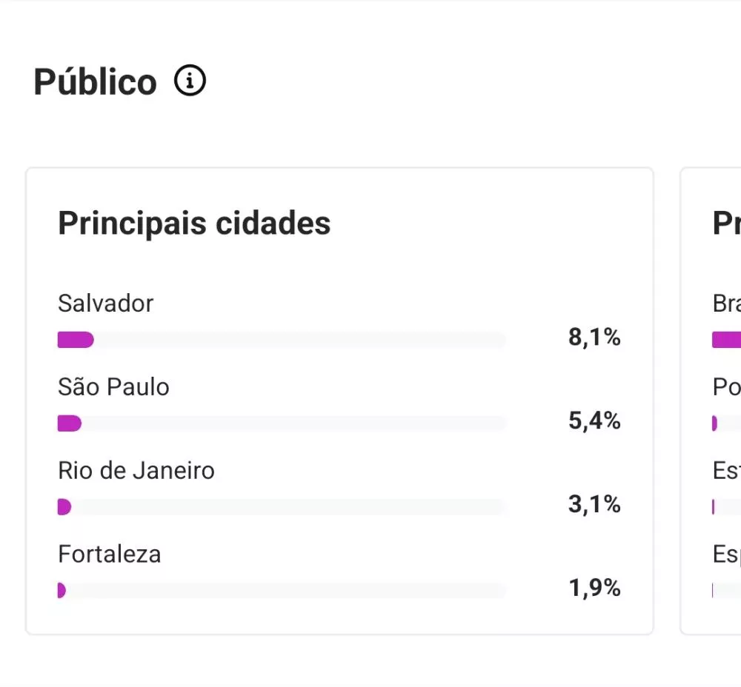
Task: Click the cut-off "Bra" label in the second card
Action: point(727,304)
